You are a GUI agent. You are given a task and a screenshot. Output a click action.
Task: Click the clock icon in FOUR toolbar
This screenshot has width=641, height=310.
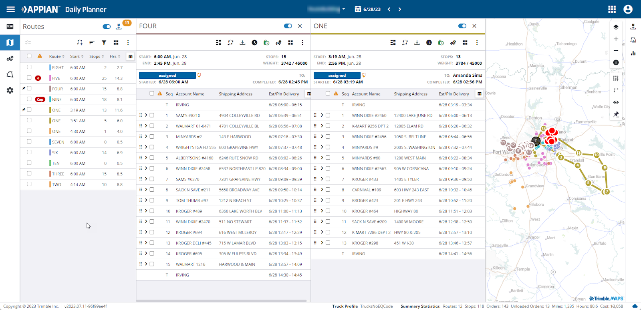coord(254,42)
